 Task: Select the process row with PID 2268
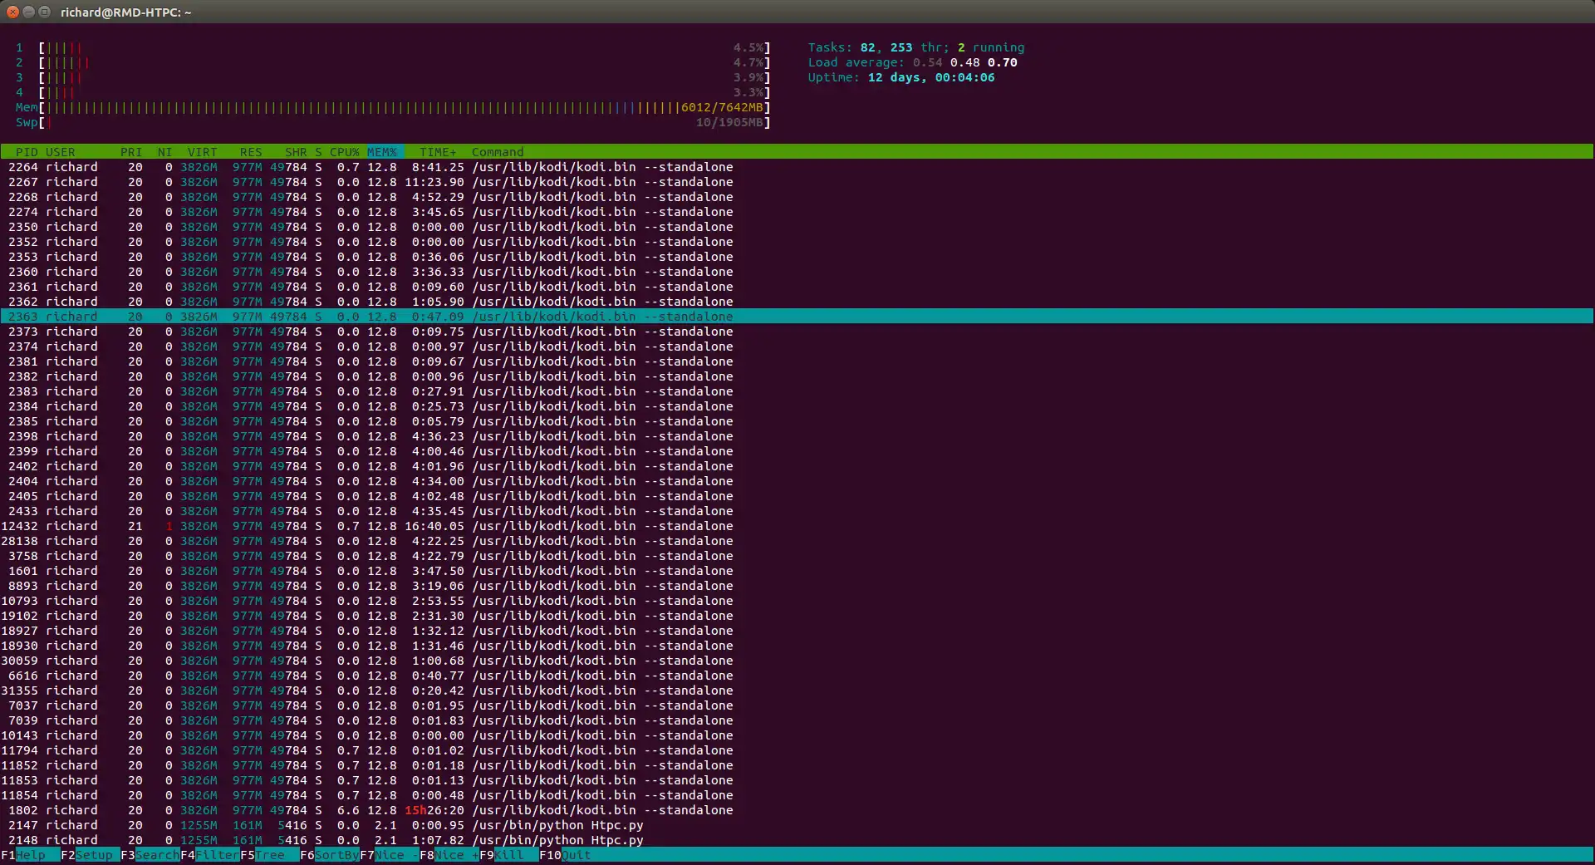click(x=797, y=197)
